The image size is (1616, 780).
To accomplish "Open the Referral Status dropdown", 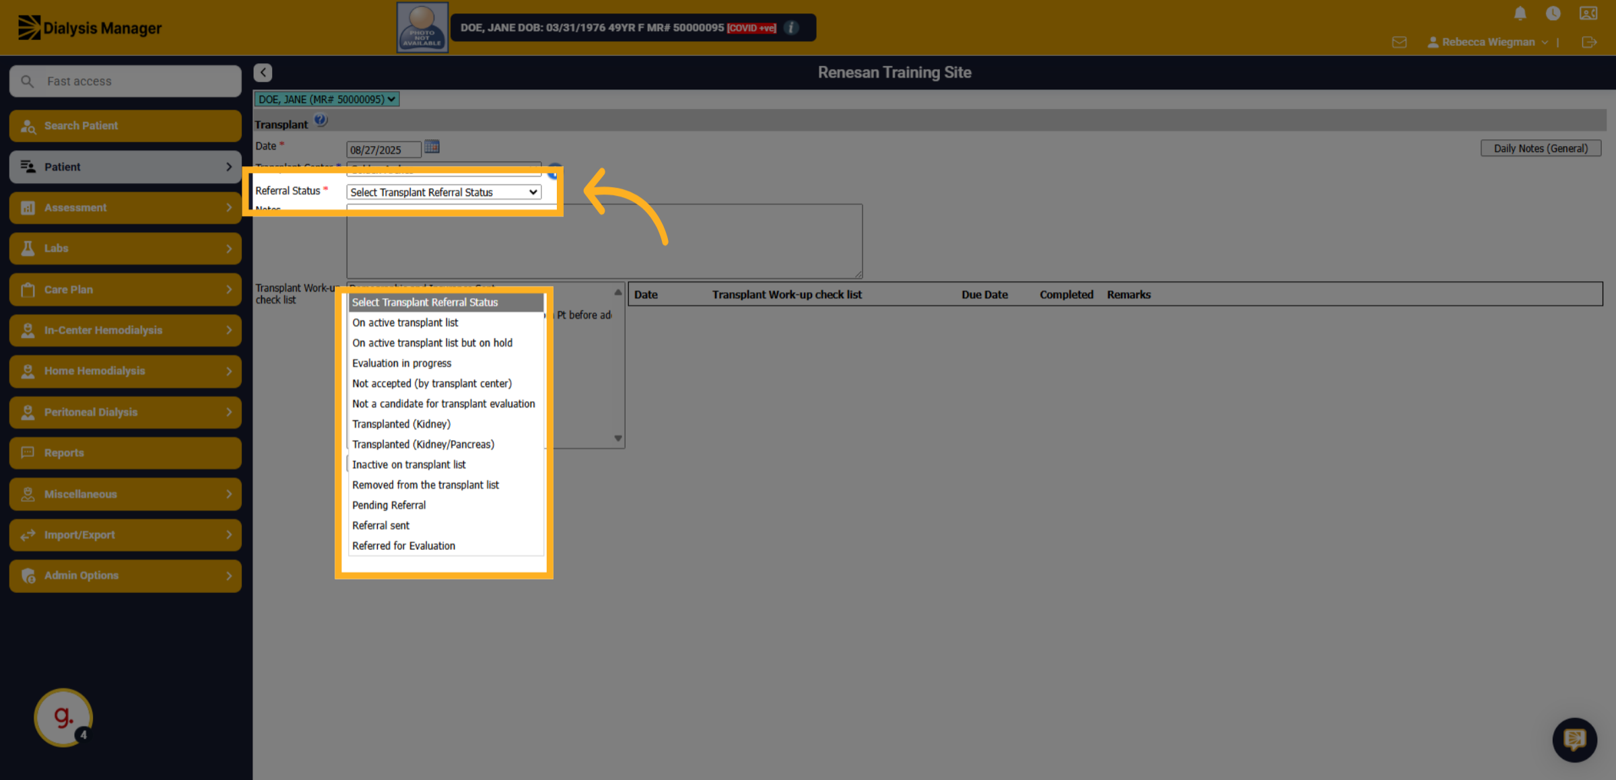I will (x=444, y=192).
